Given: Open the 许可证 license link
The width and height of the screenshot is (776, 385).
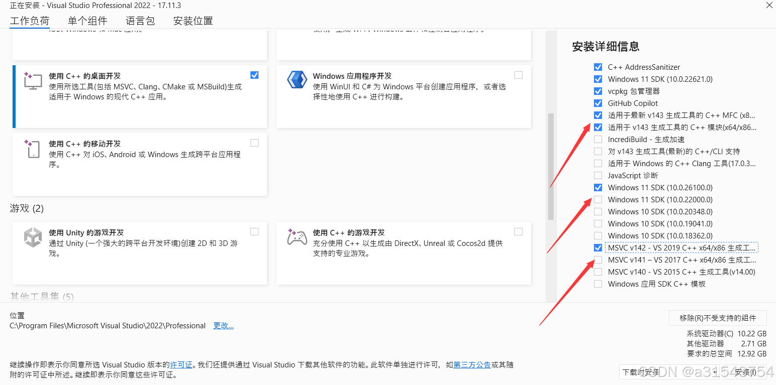Looking at the screenshot, I should tap(181, 365).
